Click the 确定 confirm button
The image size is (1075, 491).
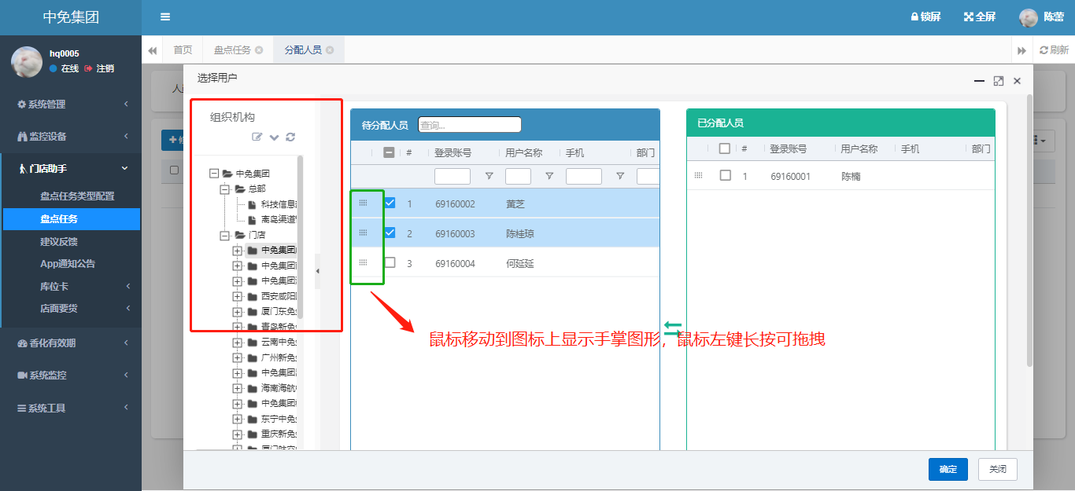948,469
